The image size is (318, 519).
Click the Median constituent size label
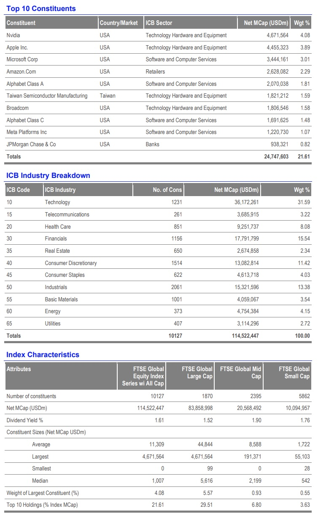pos(40,481)
